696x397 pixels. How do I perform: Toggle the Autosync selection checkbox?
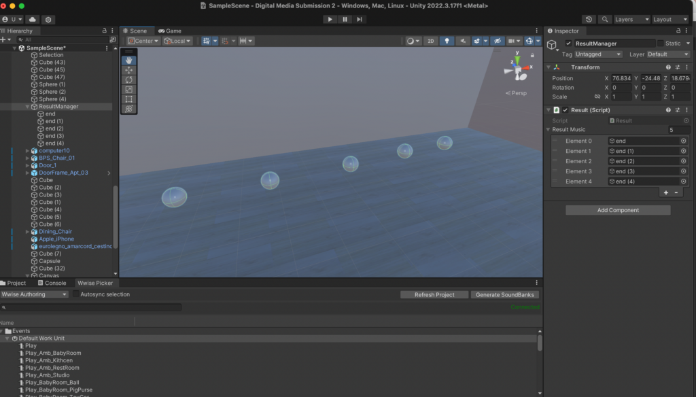76,294
